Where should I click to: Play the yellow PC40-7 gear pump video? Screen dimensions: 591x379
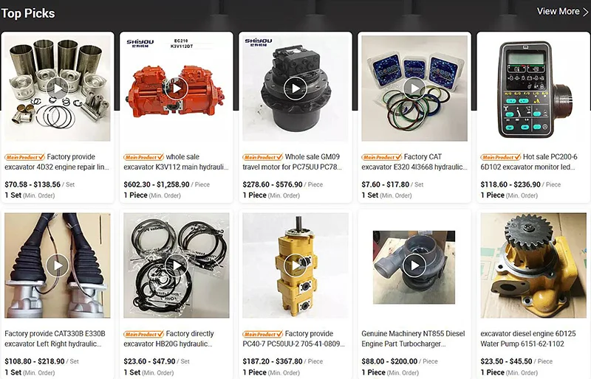[x=295, y=265]
